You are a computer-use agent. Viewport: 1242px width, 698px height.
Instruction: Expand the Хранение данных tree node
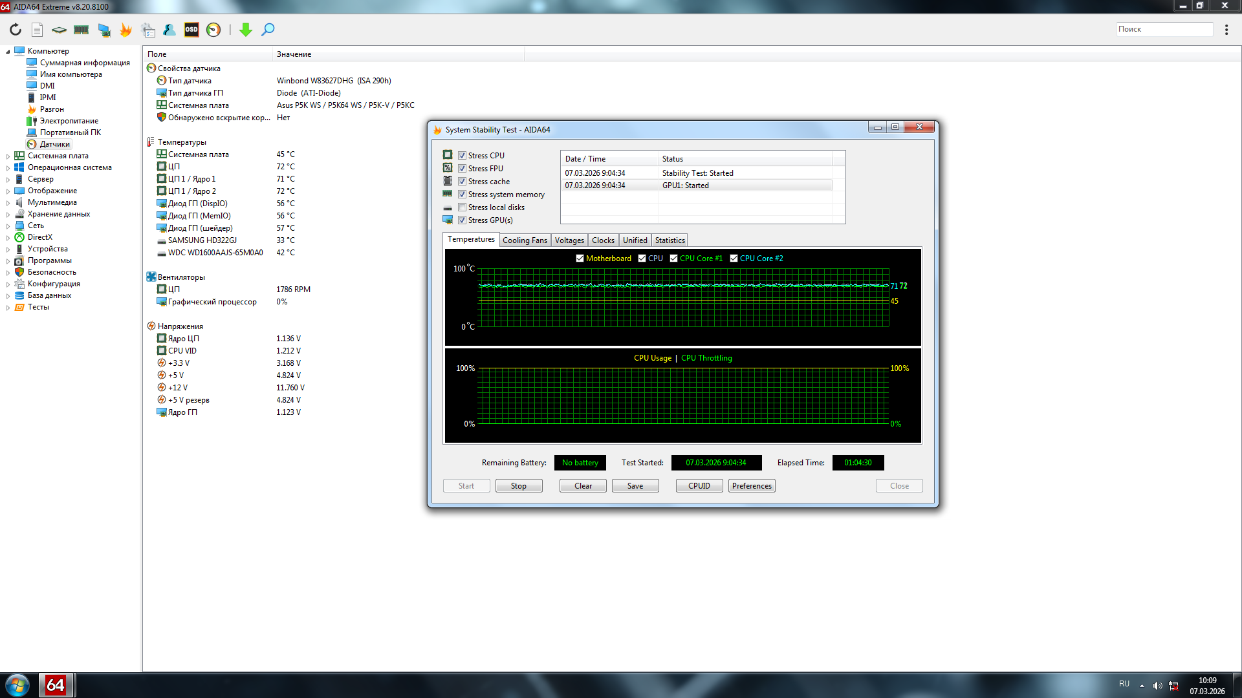coord(8,215)
